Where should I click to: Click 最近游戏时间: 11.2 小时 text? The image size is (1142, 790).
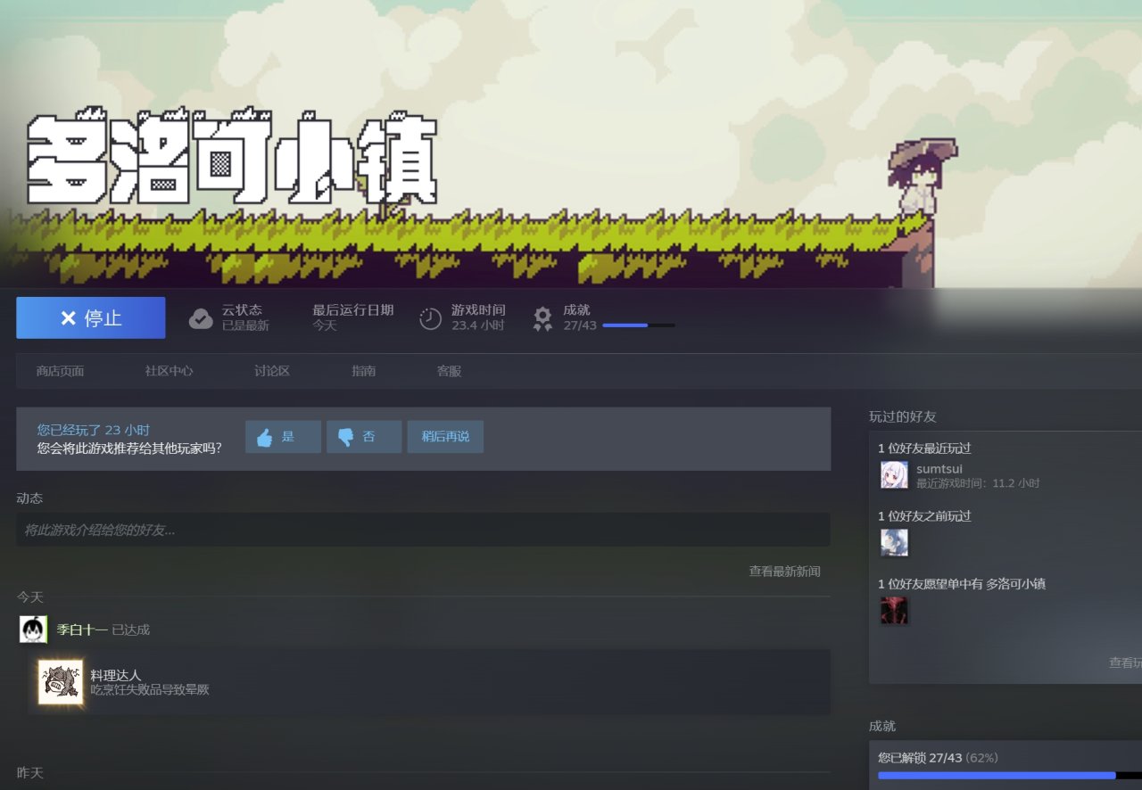(x=978, y=483)
